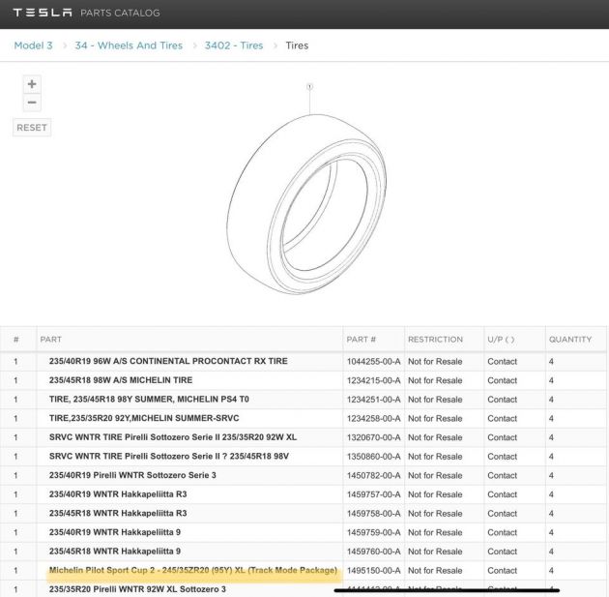
Task: Select 235/45R18 WNTR Hakkapeliitta R3
Action: 118,514
